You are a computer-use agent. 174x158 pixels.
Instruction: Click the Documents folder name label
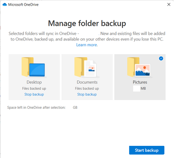(x=87, y=82)
